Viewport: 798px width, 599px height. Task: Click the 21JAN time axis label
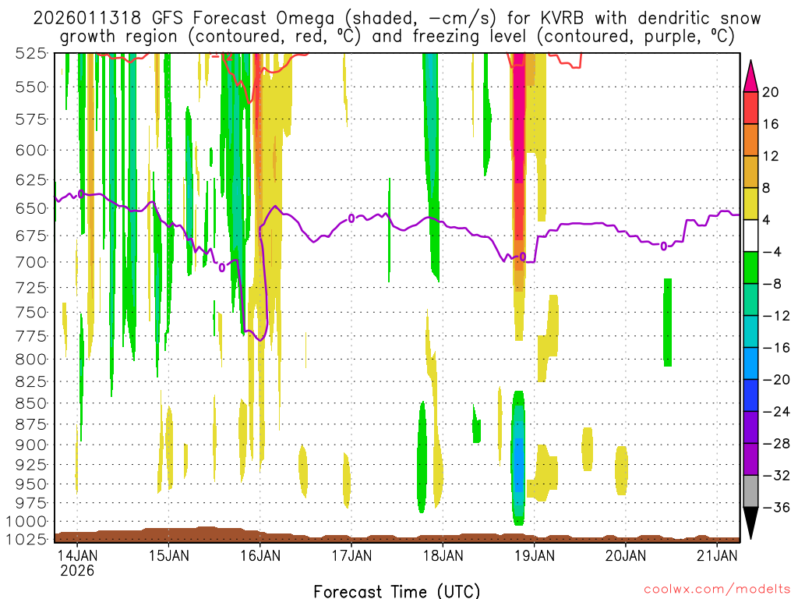(x=717, y=555)
